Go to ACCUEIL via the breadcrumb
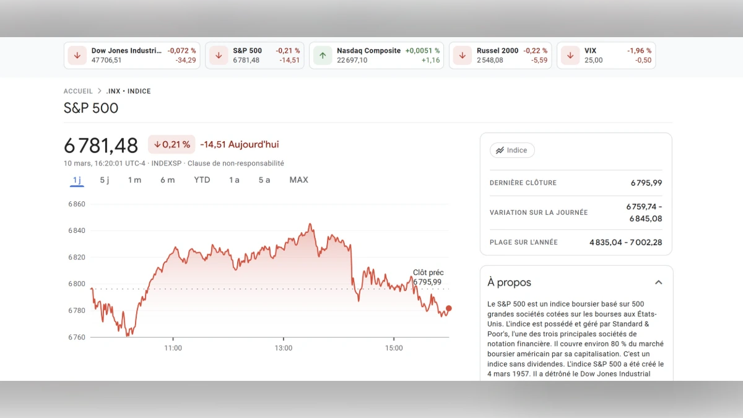743x418 pixels. [x=78, y=91]
